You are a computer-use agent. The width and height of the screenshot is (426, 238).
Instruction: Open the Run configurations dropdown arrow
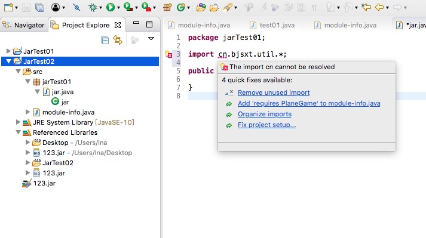click(x=118, y=8)
